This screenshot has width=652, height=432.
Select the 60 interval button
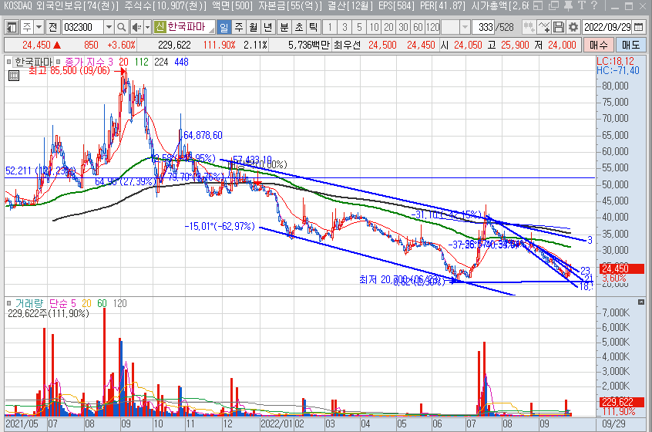click(x=418, y=28)
